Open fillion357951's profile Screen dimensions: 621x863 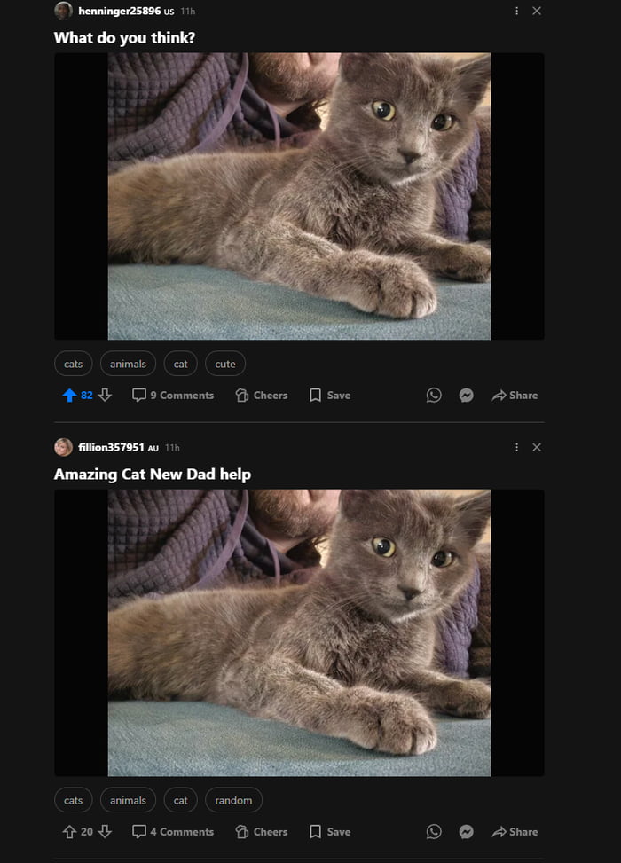(111, 447)
